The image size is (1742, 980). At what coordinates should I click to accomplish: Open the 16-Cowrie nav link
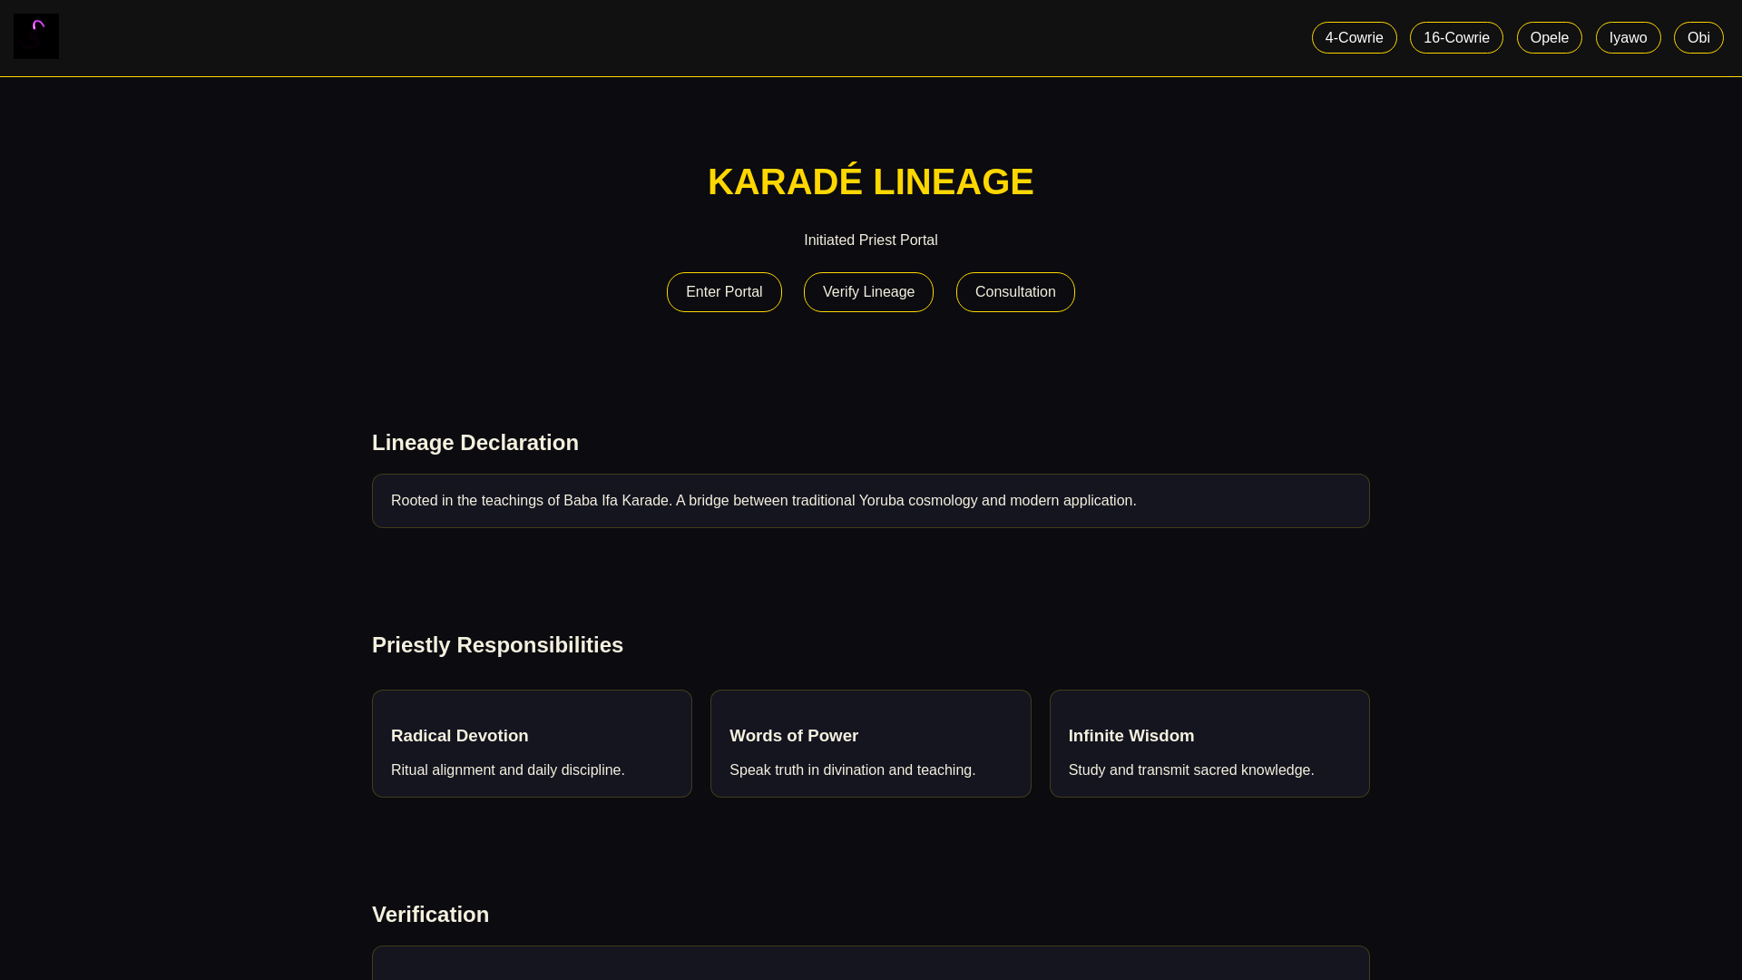(1456, 37)
